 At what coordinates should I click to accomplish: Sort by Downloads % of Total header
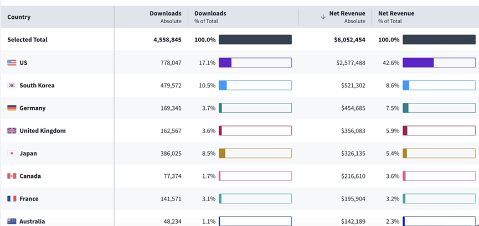pyautogui.click(x=210, y=17)
